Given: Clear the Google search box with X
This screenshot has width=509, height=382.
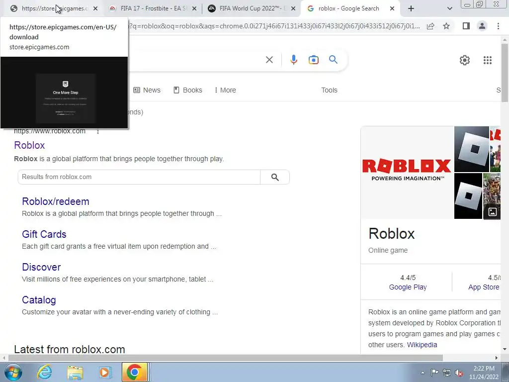Looking at the screenshot, I should click(x=269, y=60).
